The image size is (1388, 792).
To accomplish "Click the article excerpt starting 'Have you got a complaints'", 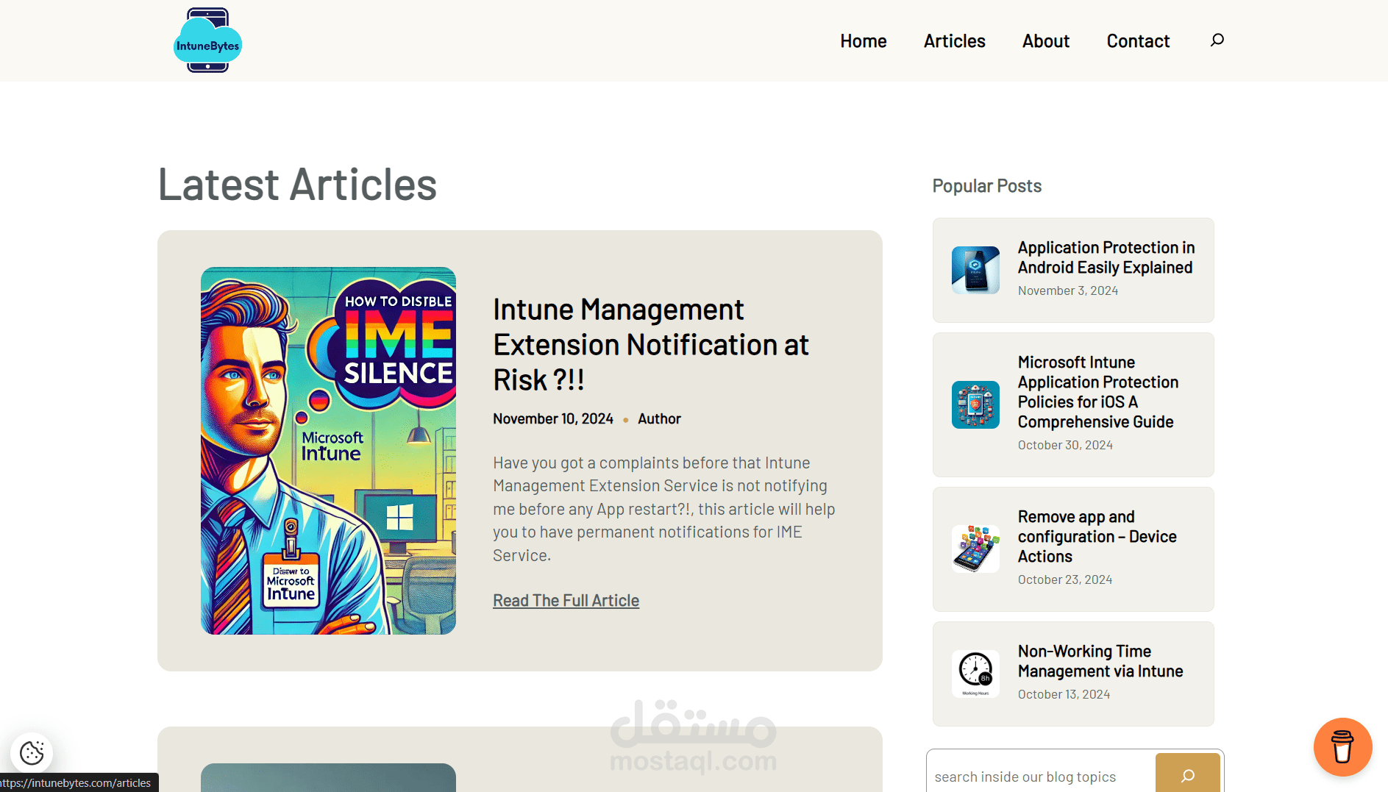I will pos(664,509).
